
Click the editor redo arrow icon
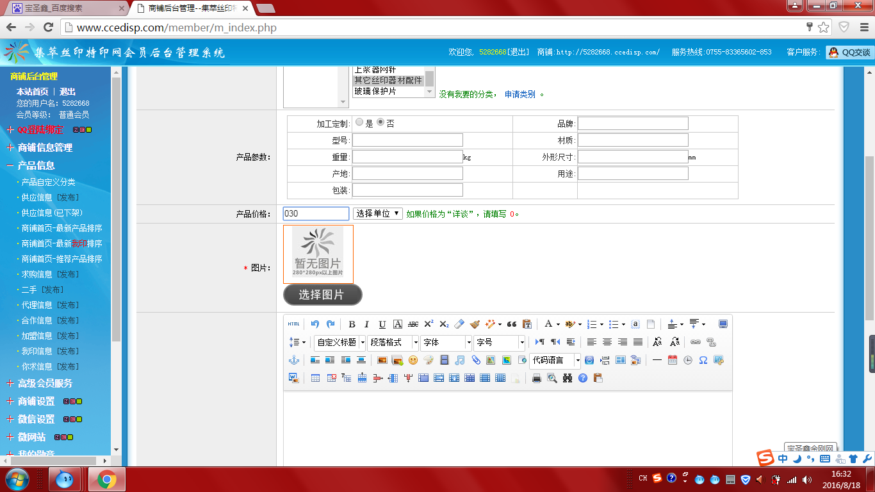[331, 324]
